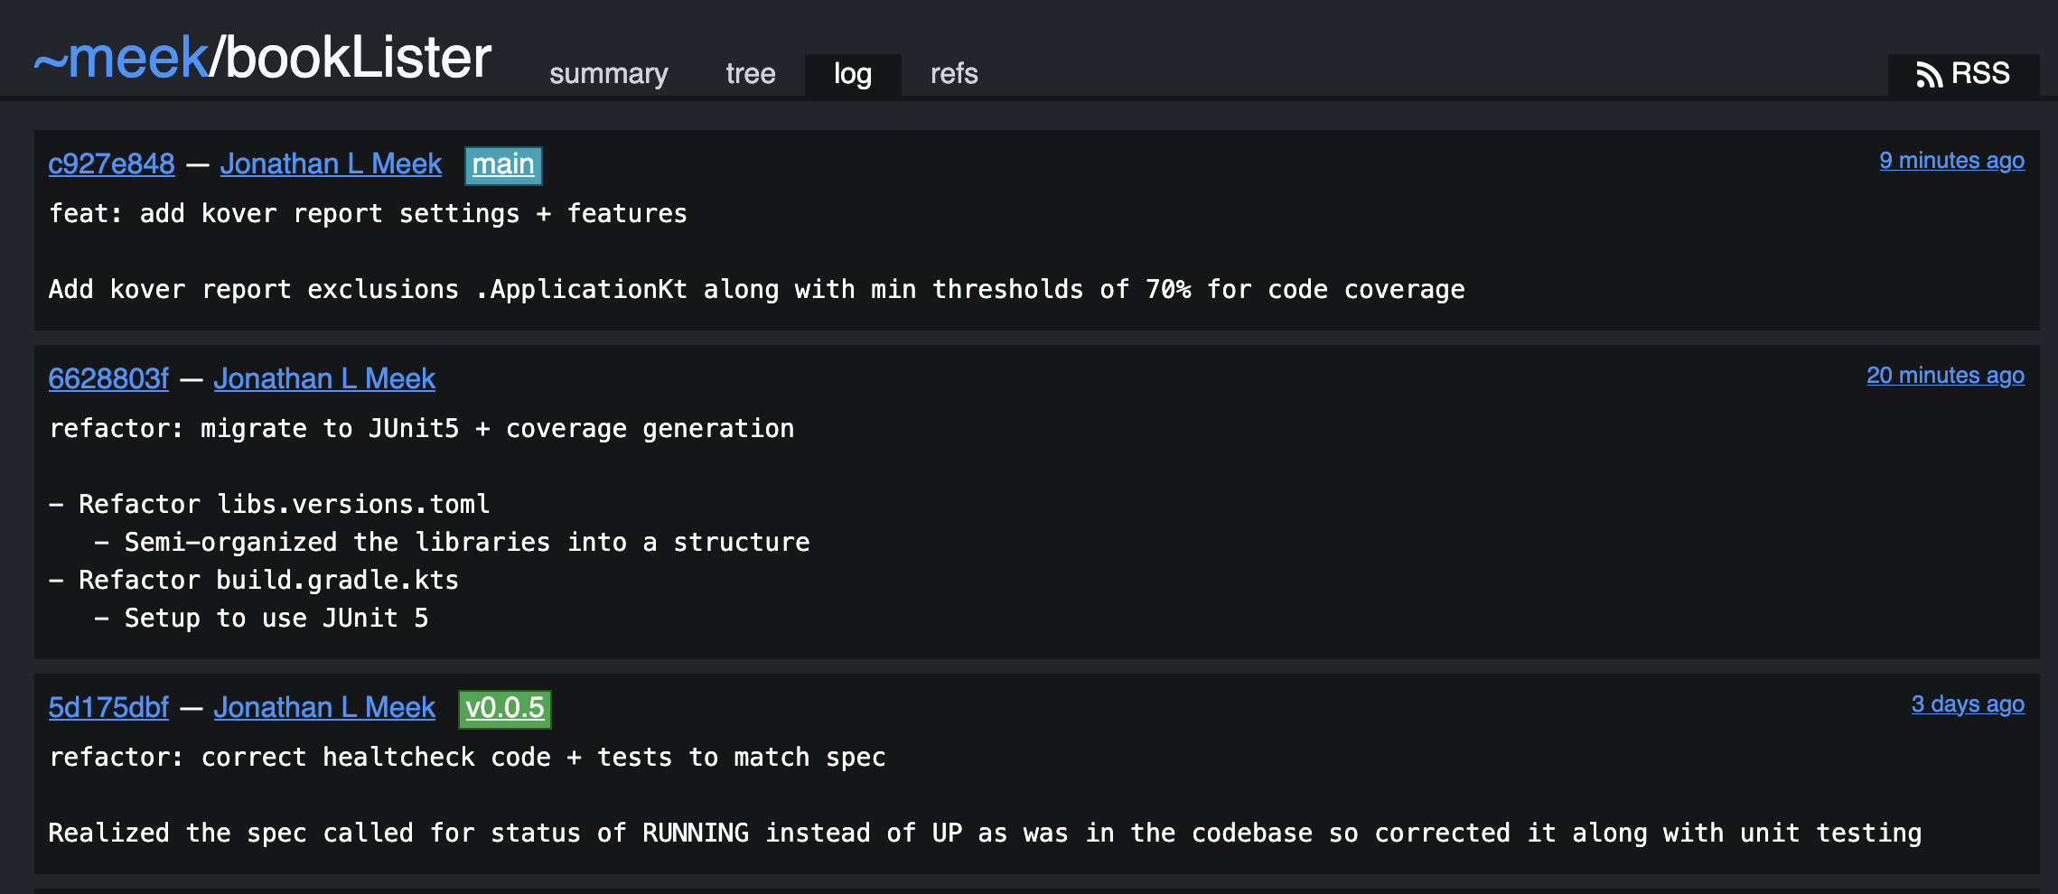Open the refs tab

pyautogui.click(x=953, y=74)
